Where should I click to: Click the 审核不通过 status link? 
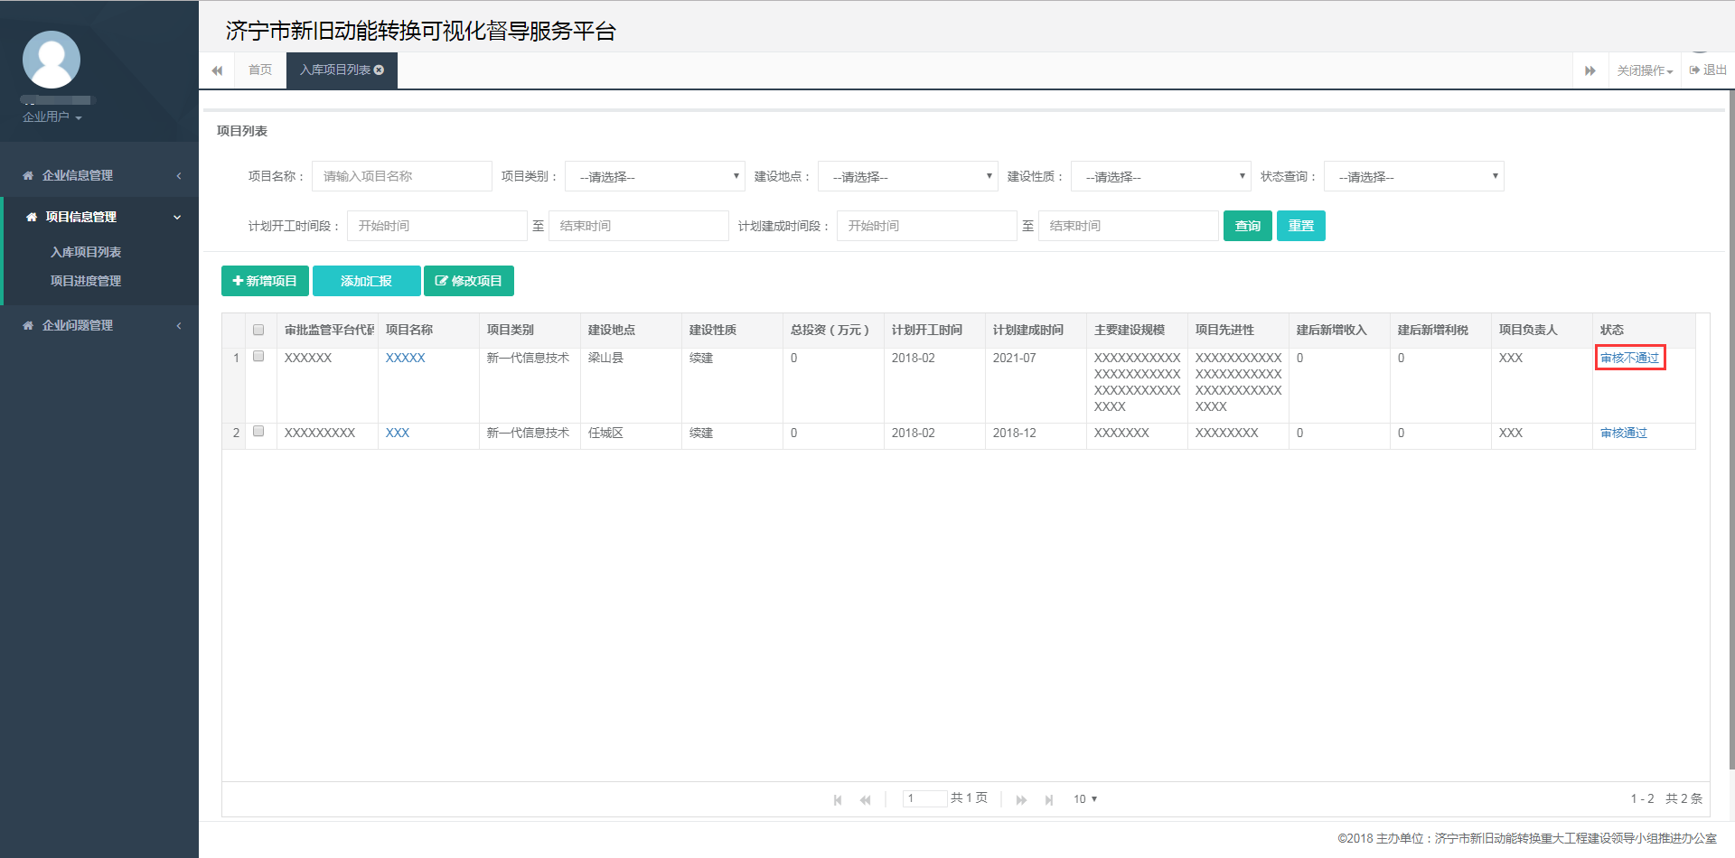[1628, 358]
